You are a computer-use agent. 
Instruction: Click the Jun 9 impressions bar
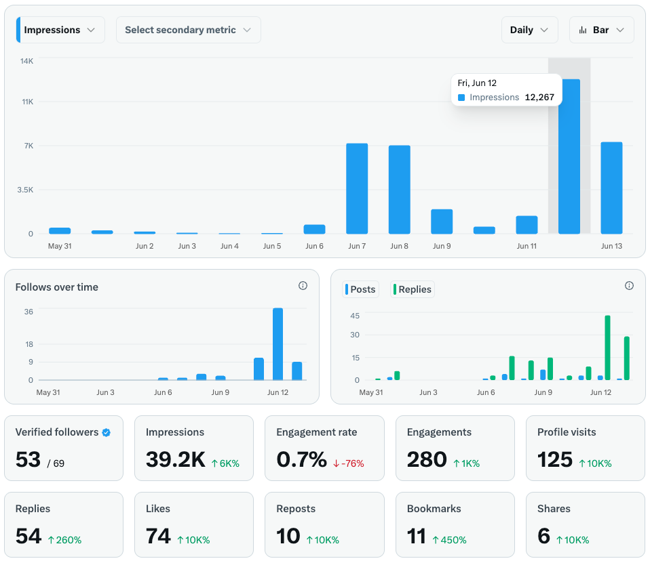click(x=442, y=222)
